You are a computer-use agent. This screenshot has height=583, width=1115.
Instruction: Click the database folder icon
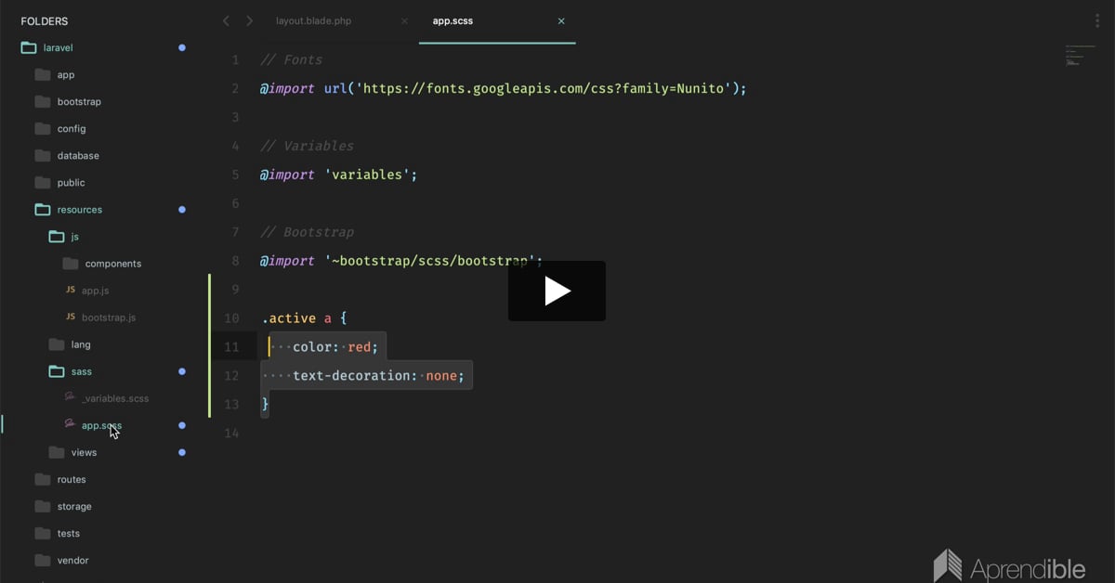pos(43,155)
